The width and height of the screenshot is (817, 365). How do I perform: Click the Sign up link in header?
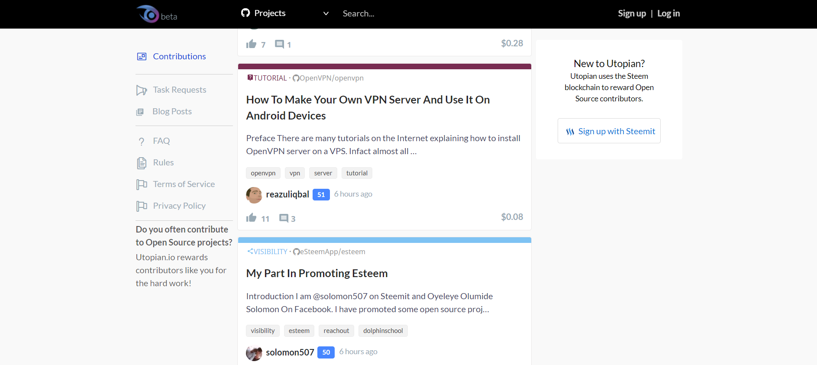632,13
